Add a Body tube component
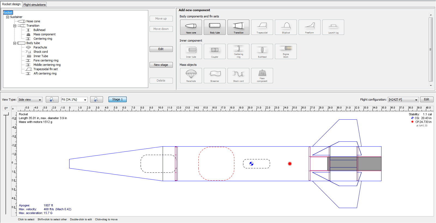The height and width of the screenshot is (223, 436). pos(215,27)
